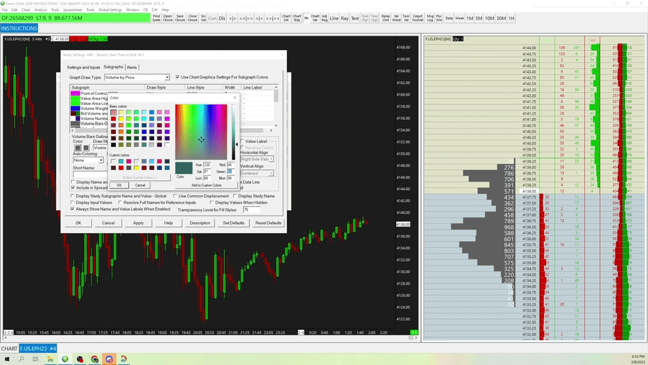Click the Set Defaults button
This screenshot has width=648, height=365.
pyautogui.click(x=233, y=223)
